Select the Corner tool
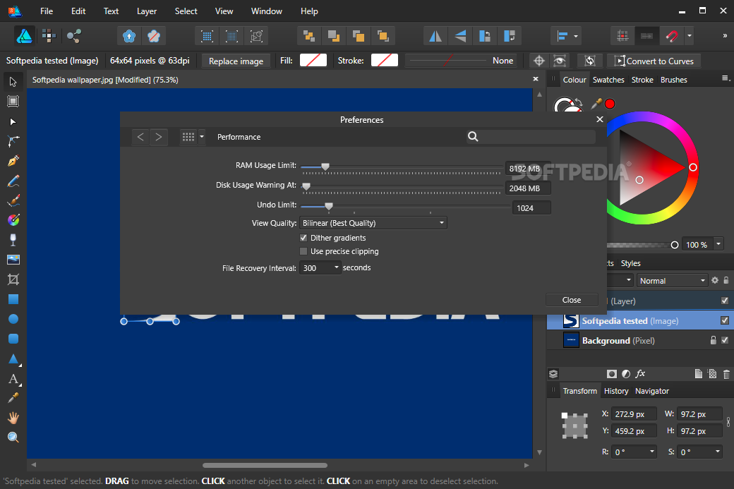Viewport: 734px width, 489px height. [13, 141]
